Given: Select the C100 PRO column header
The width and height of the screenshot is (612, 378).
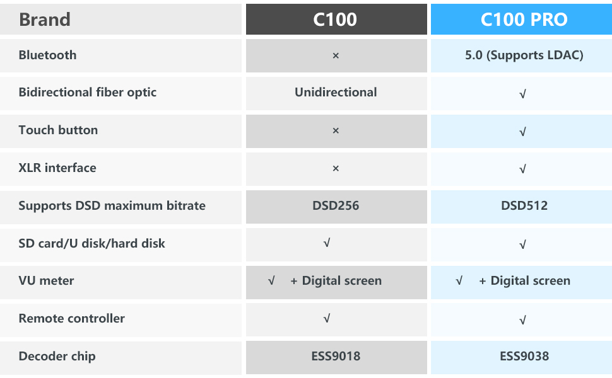Looking at the screenshot, I should [524, 20].
